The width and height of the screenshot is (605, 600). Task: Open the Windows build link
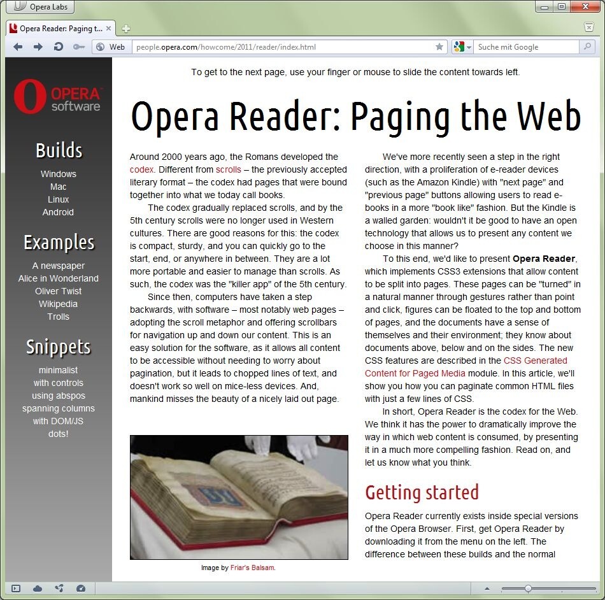point(58,174)
